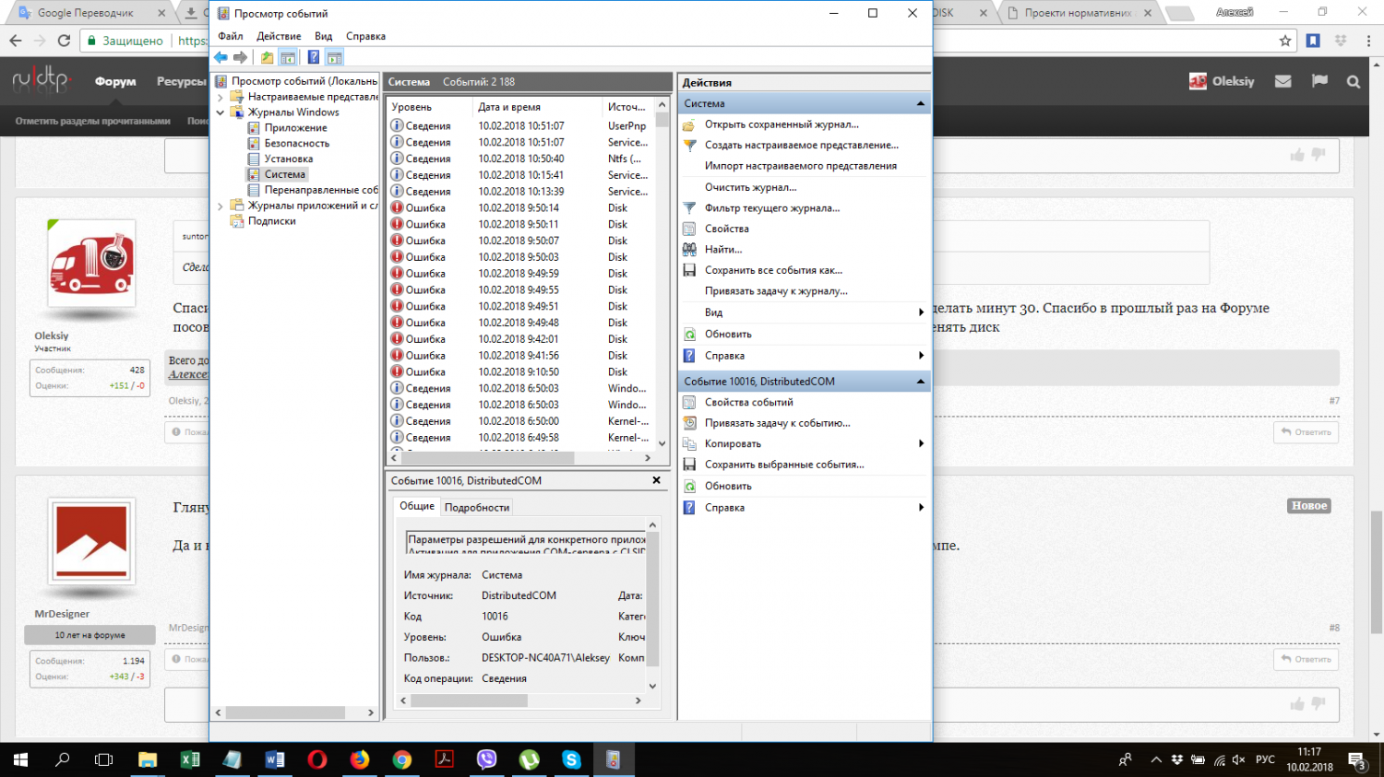Open the Действие menu
The height and width of the screenshot is (777, 1384).
[278, 36]
